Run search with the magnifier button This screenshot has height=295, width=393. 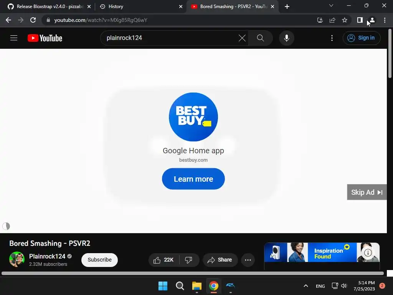[261, 38]
